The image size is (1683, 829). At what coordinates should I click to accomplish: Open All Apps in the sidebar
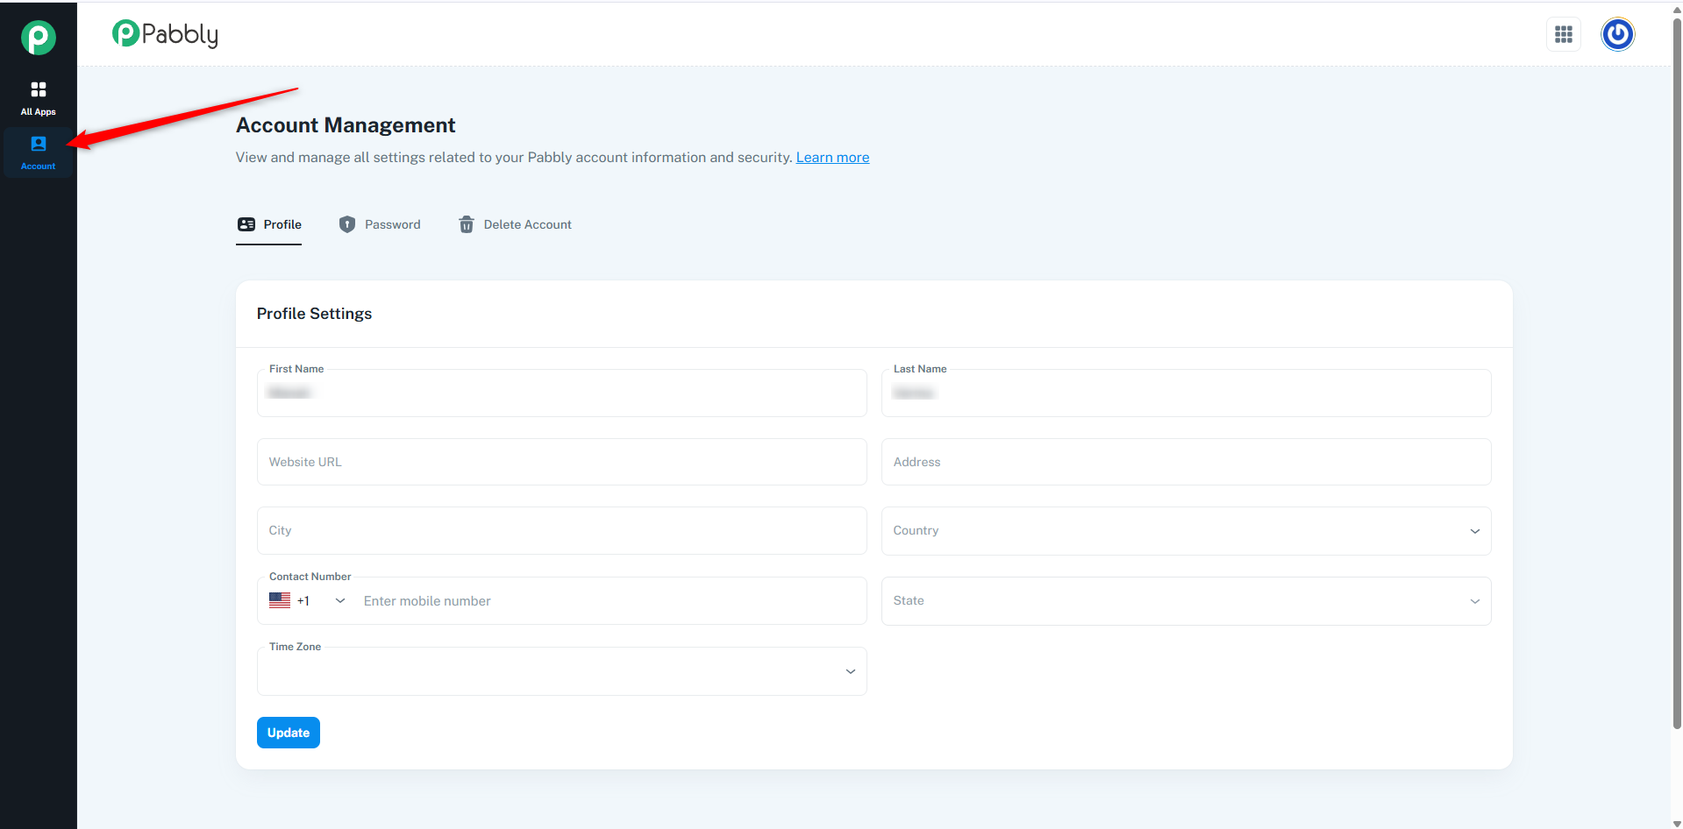coord(39,98)
